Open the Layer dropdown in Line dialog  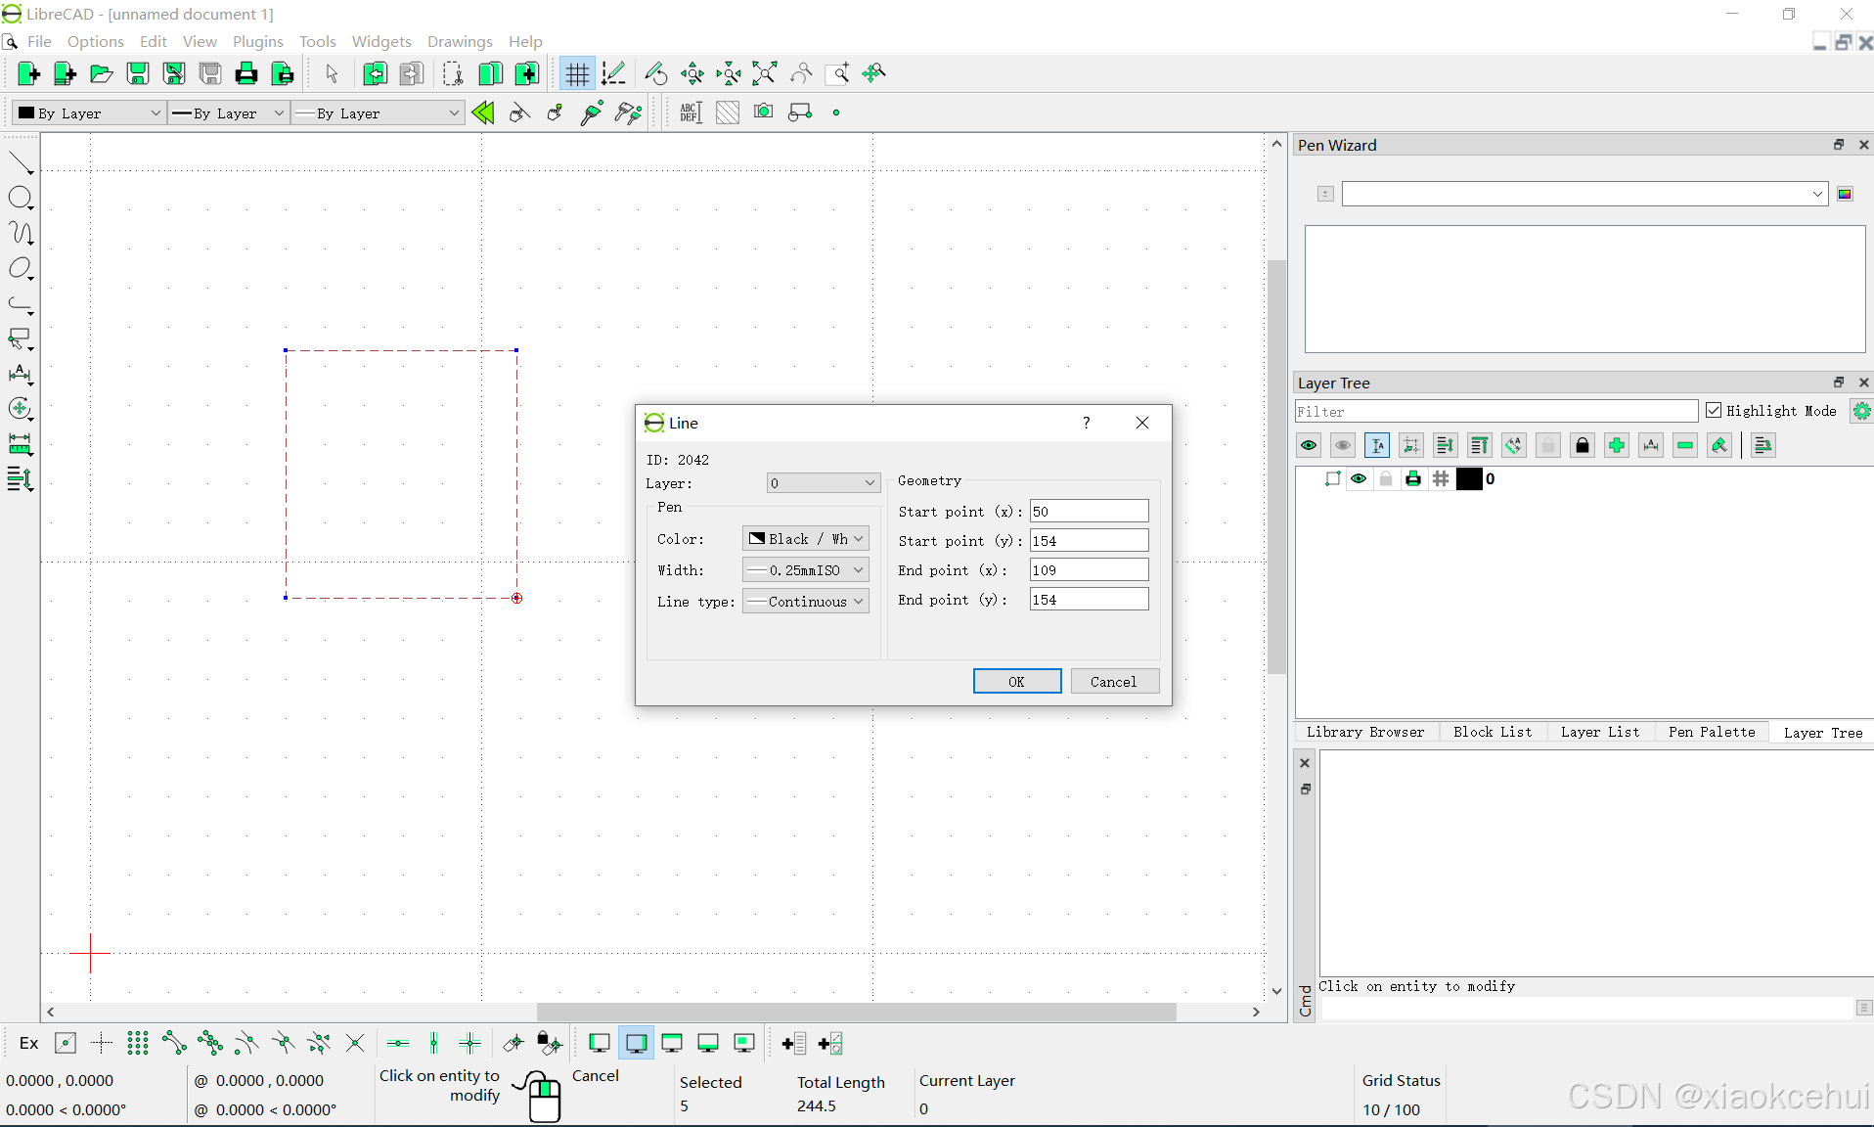[x=824, y=483]
